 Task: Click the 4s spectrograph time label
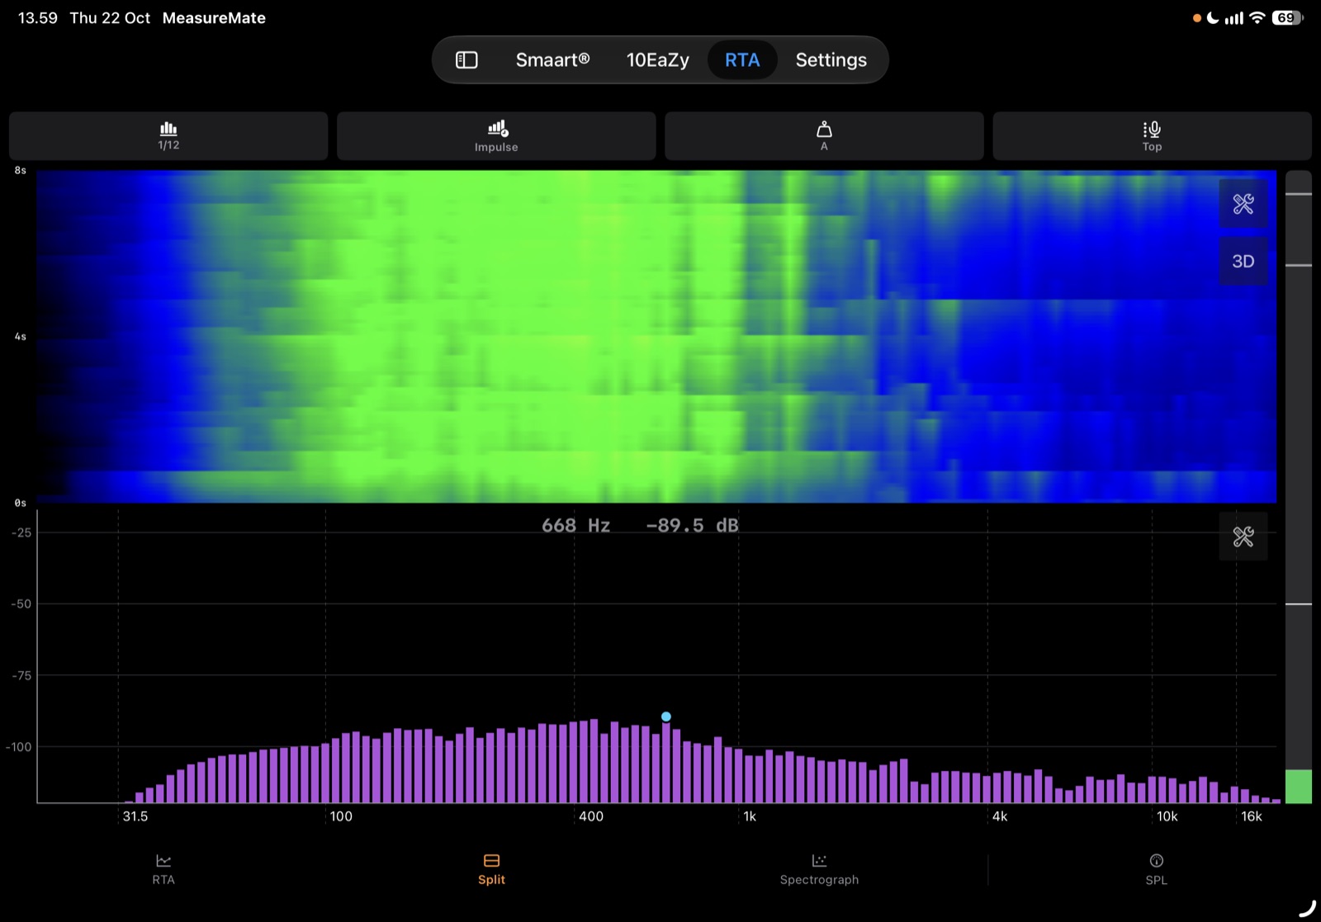(20, 337)
